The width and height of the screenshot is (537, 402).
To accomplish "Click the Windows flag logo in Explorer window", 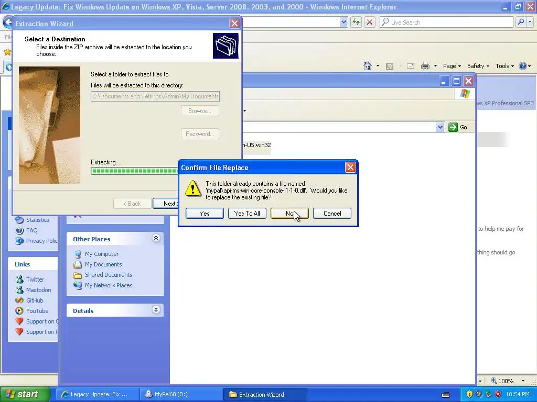I will (x=465, y=93).
